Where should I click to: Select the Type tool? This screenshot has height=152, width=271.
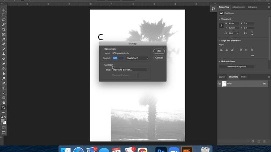pos(4,88)
